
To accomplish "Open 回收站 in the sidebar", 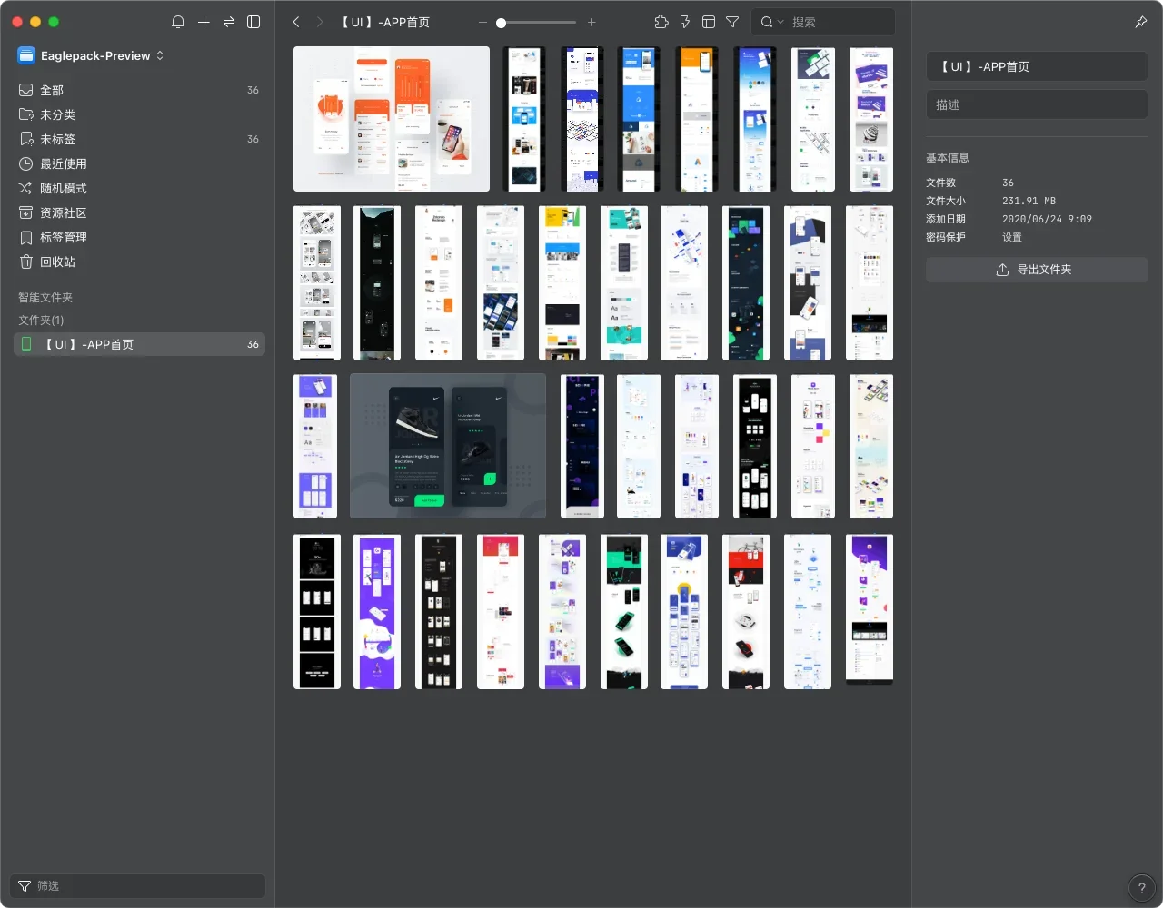I will (57, 262).
